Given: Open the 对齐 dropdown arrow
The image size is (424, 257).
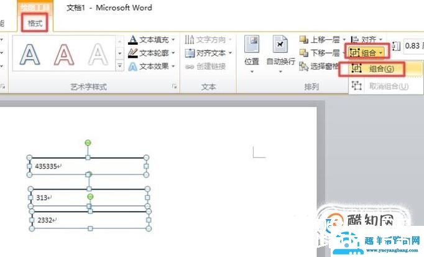Looking at the screenshot, I should [380, 40].
